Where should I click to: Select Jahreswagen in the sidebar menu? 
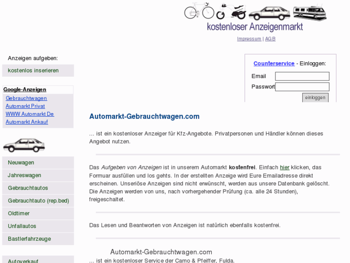pos(38,175)
